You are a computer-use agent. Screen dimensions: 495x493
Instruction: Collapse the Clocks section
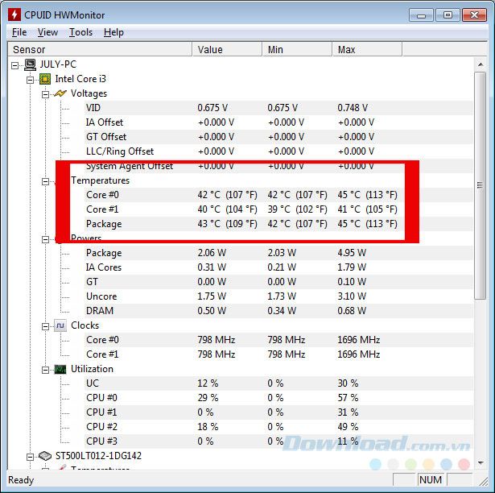[45, 326]
